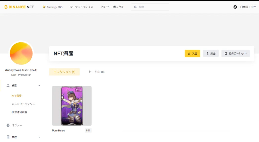Click the wallet icon on 私のウォレット
Viewport: 259px width, 142px height.
(226, 54)
